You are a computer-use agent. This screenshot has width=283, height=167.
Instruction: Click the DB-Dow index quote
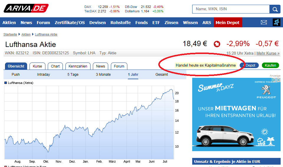pyautogui.click(x=144, y=7)
